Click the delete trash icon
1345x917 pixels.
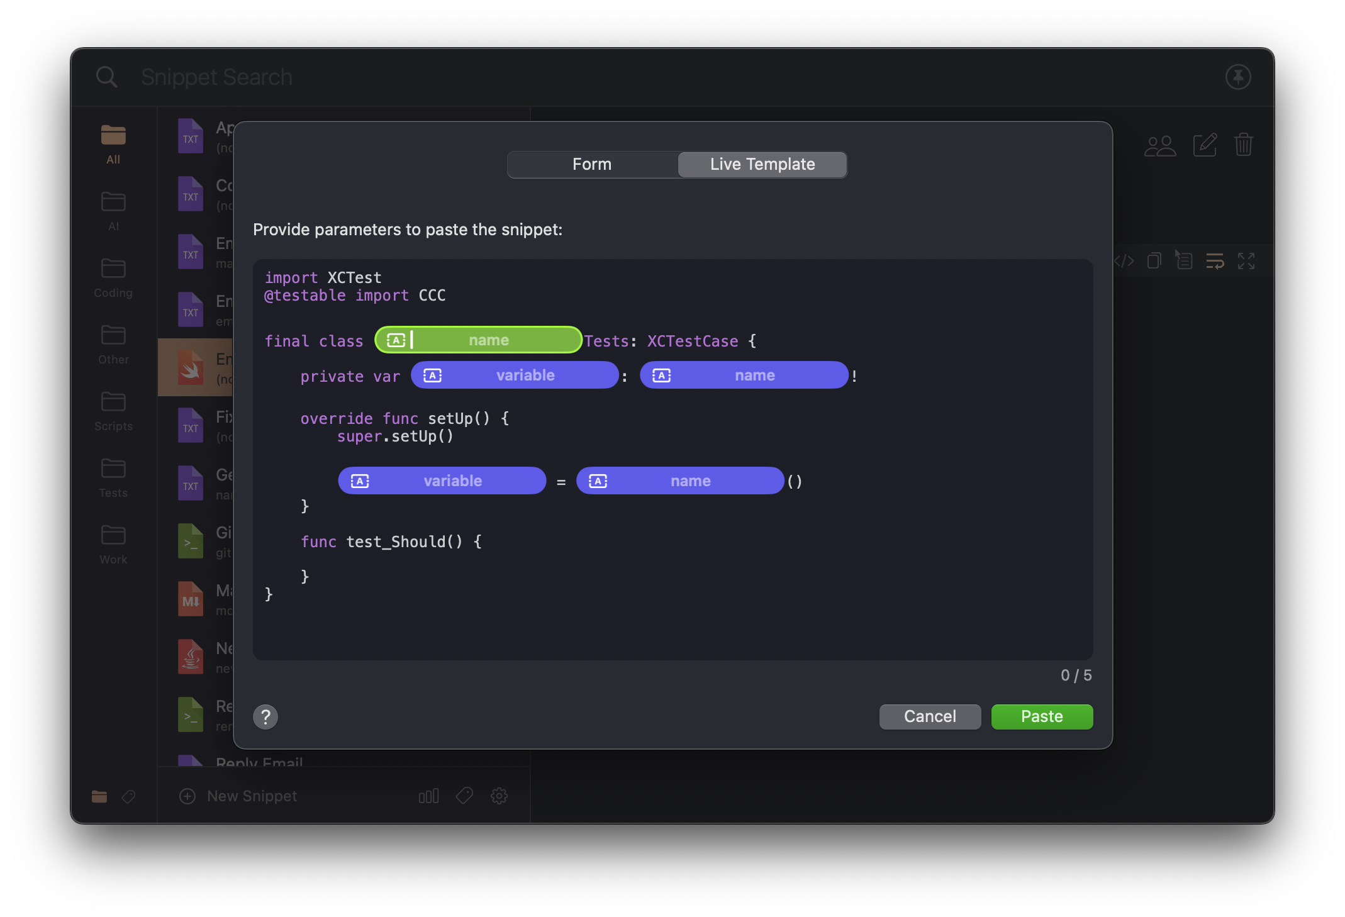(x=1244, y=145)
